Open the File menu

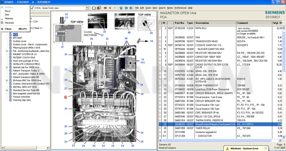(x=137, y=8)
